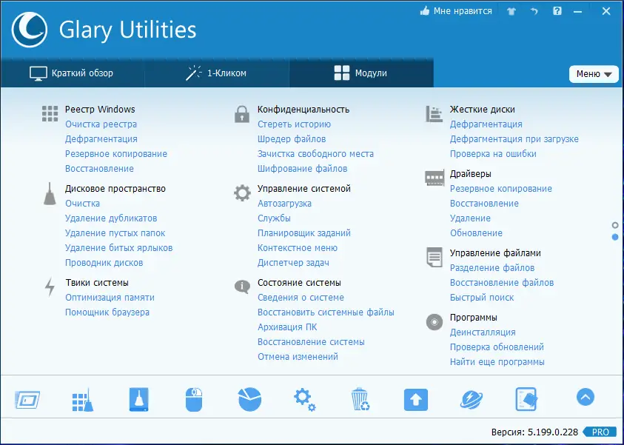The height and width of the screenshot is (445, 624).
Task: Click the 'Жесткие диски' defrag blocks icon
Action: tap(435, 114)
